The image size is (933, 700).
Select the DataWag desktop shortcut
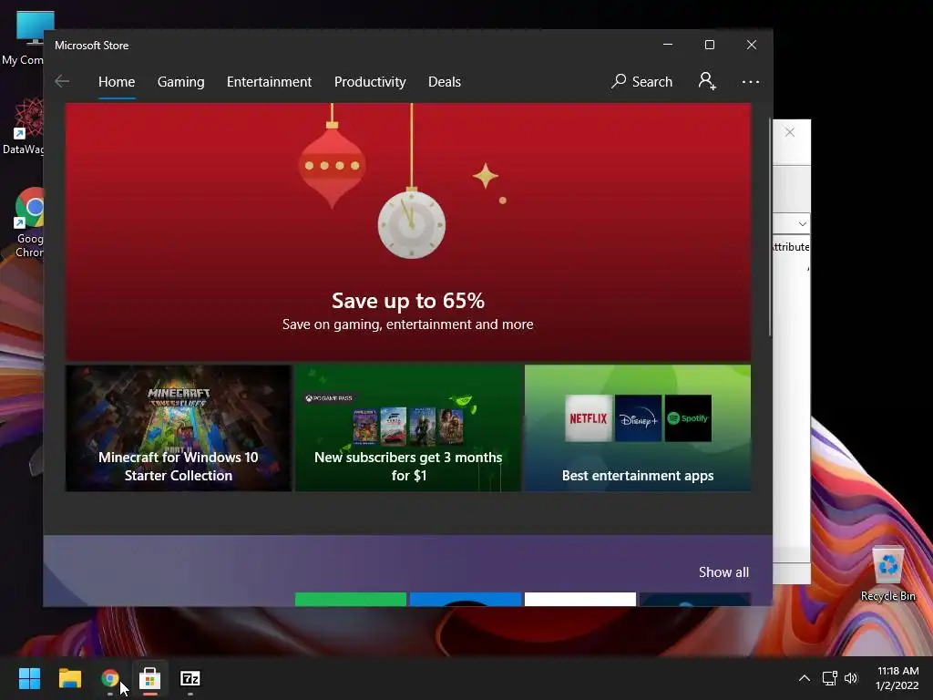(x=23, y=126)
